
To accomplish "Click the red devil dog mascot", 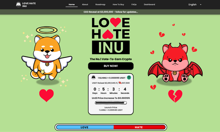I will click(175, 63).
